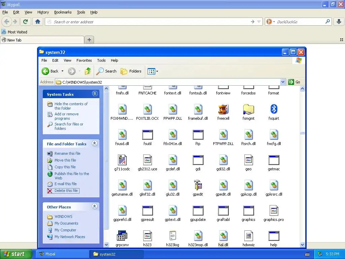This screenshot has height=259, width=345.
Task: Open My Computer from Other Places
Action: (x=65, y=230)
